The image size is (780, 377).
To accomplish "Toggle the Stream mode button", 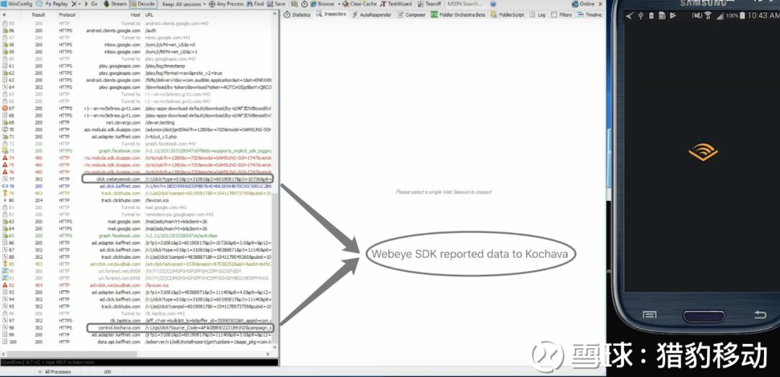I will tap(116, 4).
